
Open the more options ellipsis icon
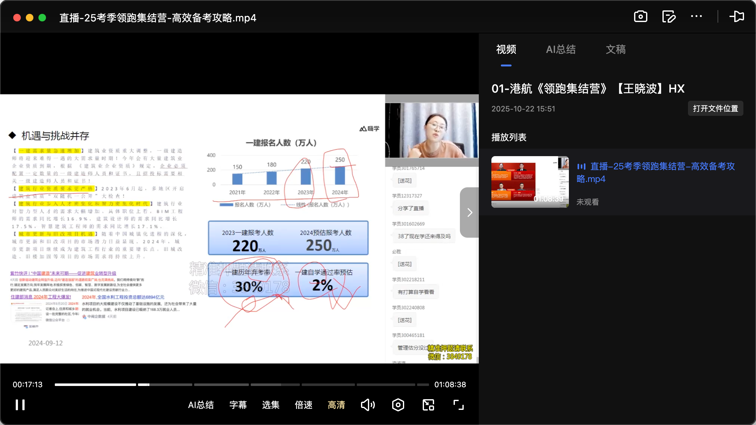[696, 16]
